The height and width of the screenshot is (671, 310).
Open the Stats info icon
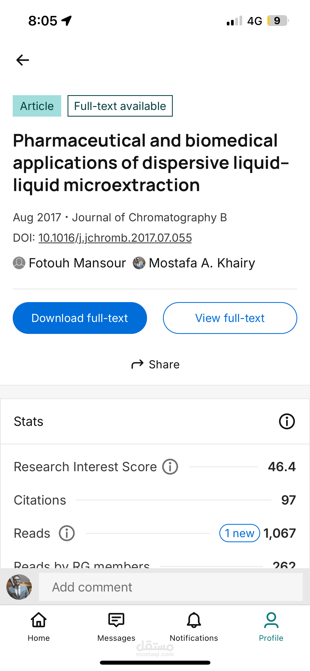click(287, 421)
